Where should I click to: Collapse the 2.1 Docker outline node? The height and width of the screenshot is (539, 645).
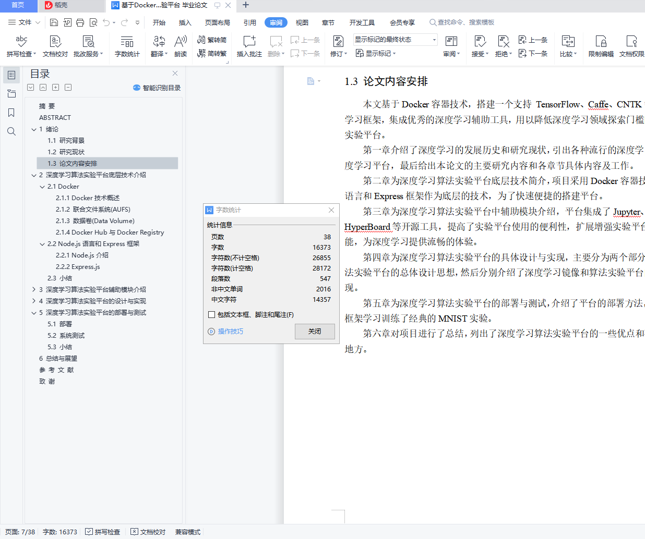click(42, 187)
